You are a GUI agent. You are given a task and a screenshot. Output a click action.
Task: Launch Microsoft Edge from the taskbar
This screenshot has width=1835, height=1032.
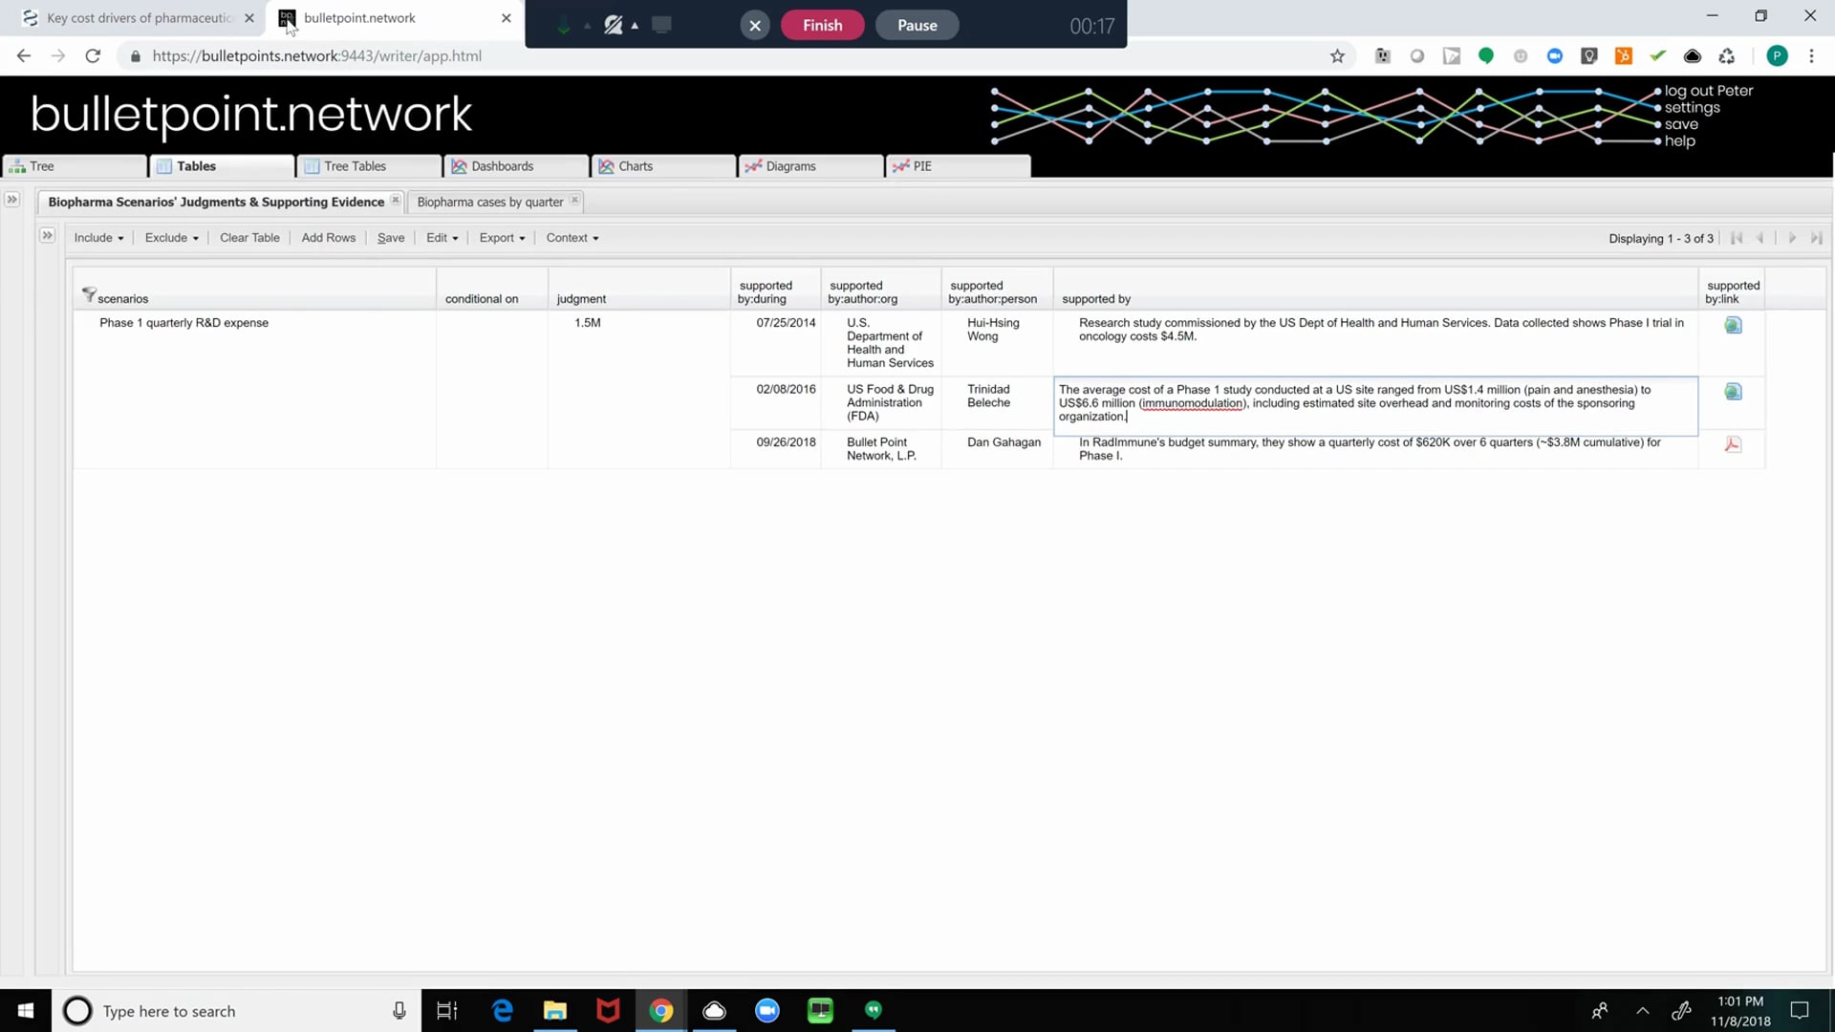502,1010
